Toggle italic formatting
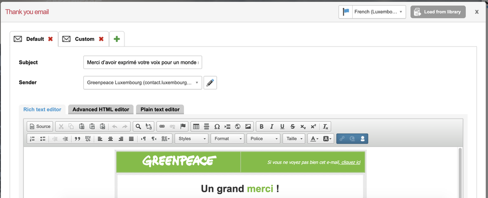 click(x=272, y=127)
